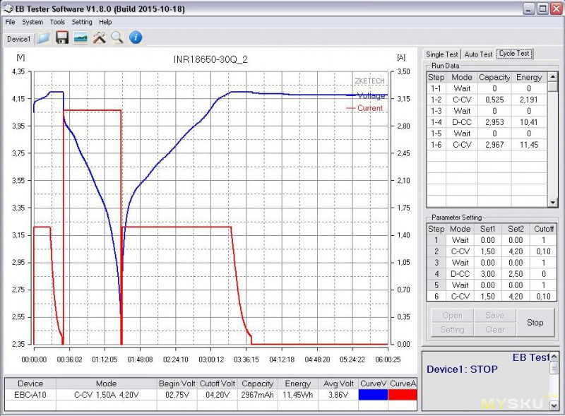Open the blue info icon
This screenshot has height=416, width=565.
click(136, 37)
